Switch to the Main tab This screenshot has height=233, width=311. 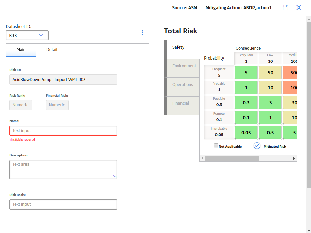click(x=21, y=50)
